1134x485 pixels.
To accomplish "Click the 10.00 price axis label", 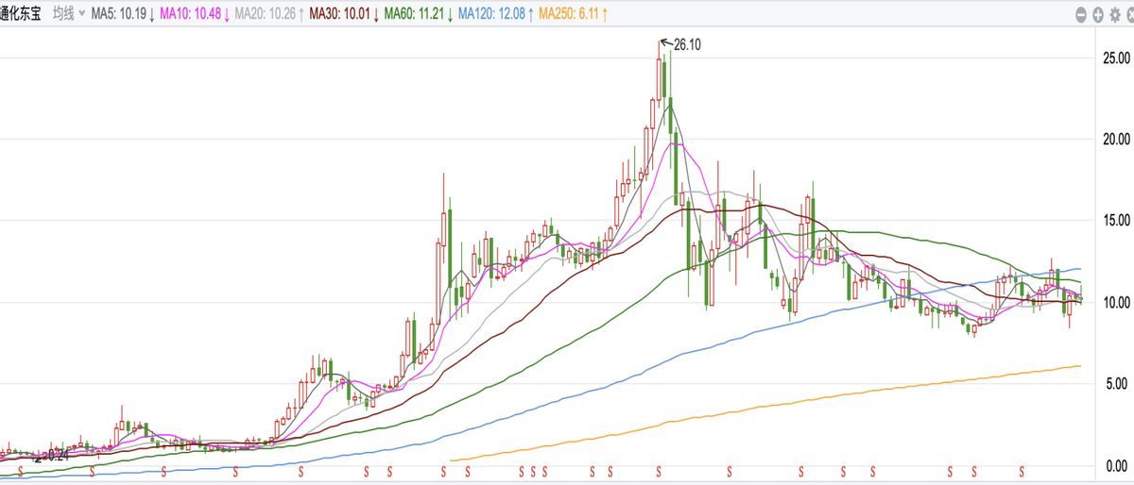I will click(x=1115, y=303).
